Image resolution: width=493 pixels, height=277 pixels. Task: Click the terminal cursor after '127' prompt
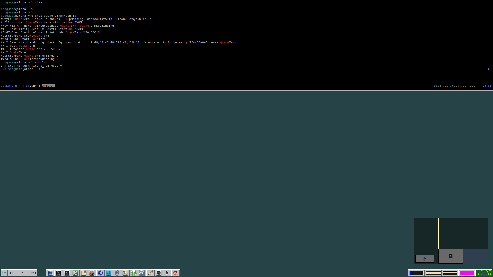point(43,69)
